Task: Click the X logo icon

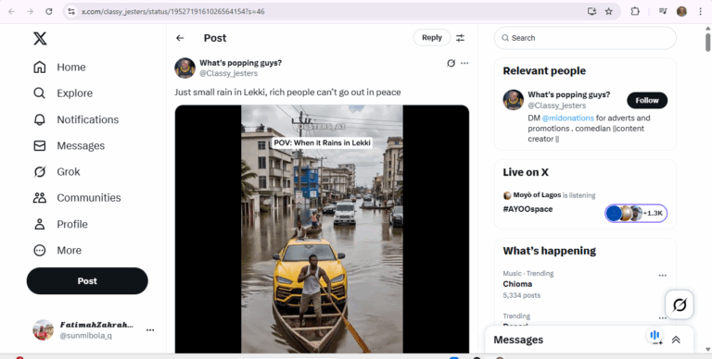Action: (40, 39)
